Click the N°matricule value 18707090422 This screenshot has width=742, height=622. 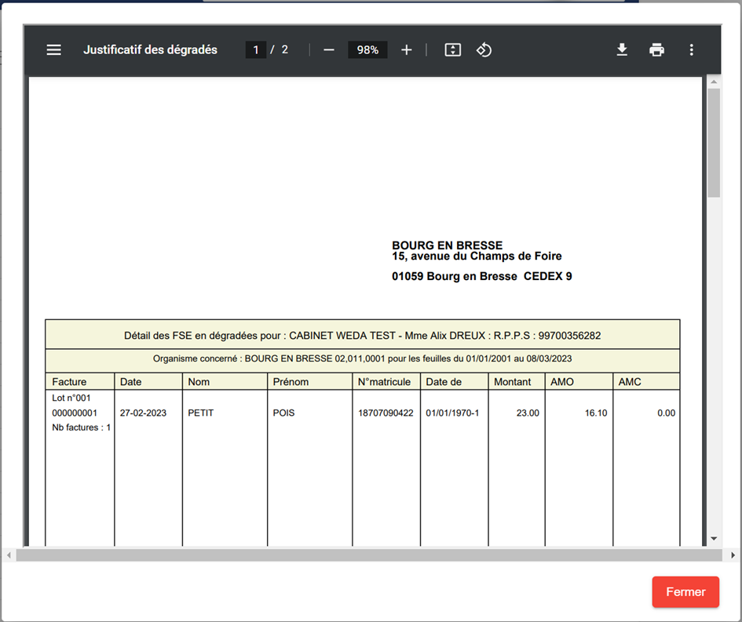(386, 413)
